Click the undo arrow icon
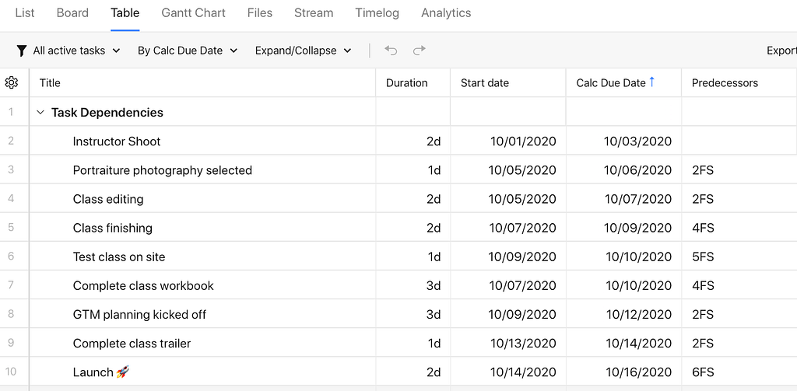 pyautogui.click(x=391, y=51)
